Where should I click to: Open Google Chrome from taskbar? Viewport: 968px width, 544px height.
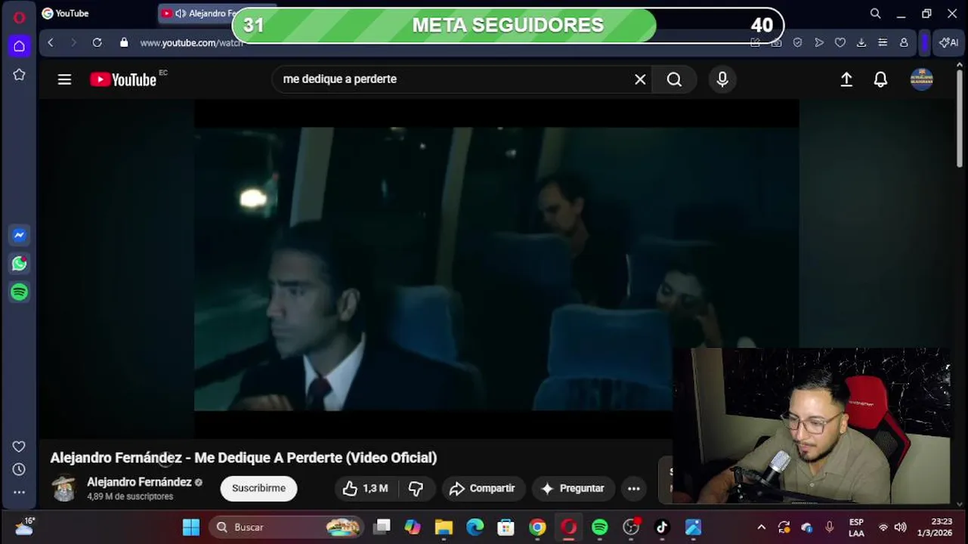[537, 527]
